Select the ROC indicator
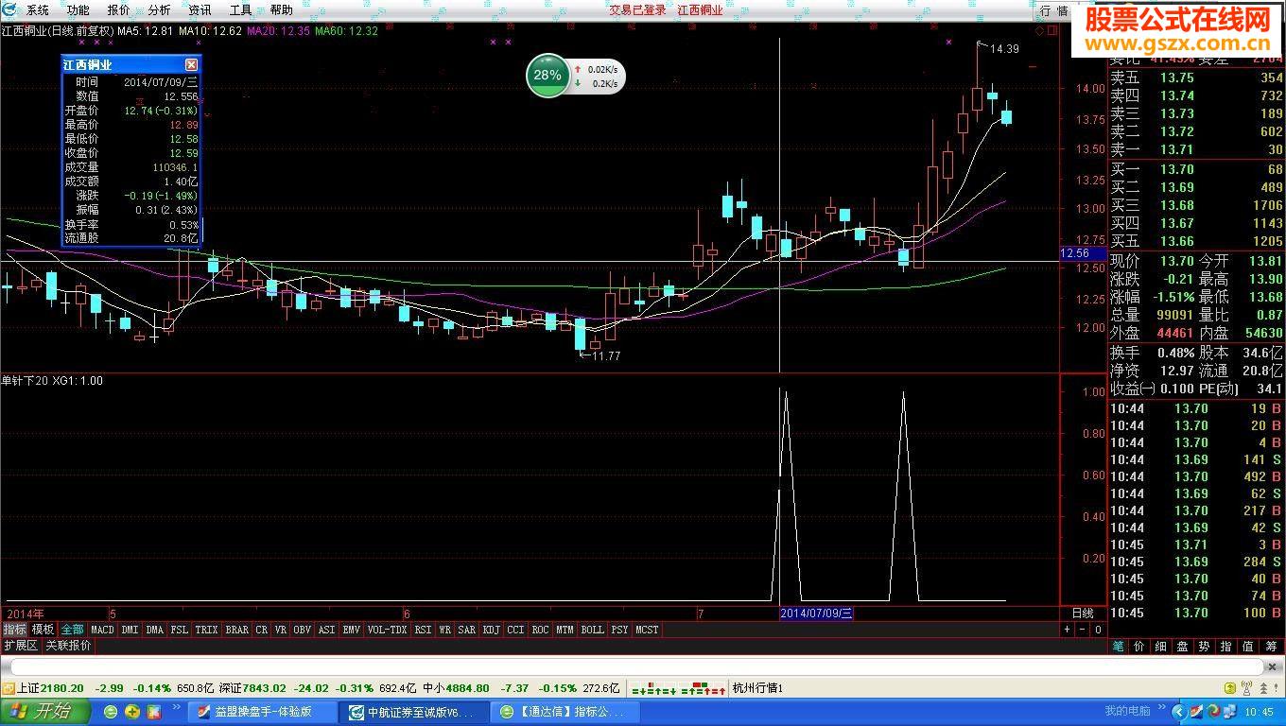 (x=540, y=629)
